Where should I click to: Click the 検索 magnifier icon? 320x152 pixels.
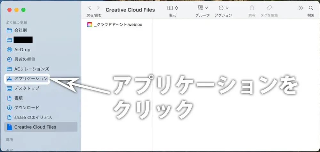pos(311,8)
